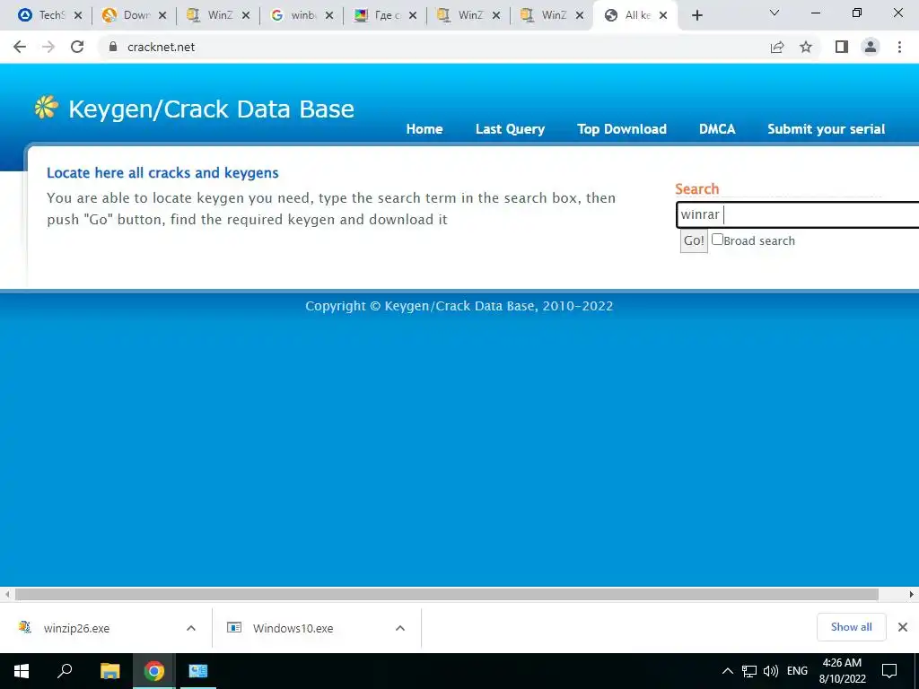Open the taskbar search icon
Screen dimensions: 919x689
65,671
